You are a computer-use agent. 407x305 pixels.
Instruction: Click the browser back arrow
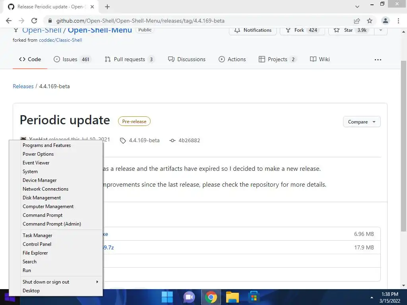(9, 21)
